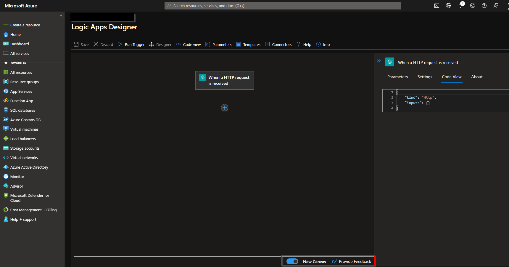Click the Resource groups cube icon

coord(6,82)
